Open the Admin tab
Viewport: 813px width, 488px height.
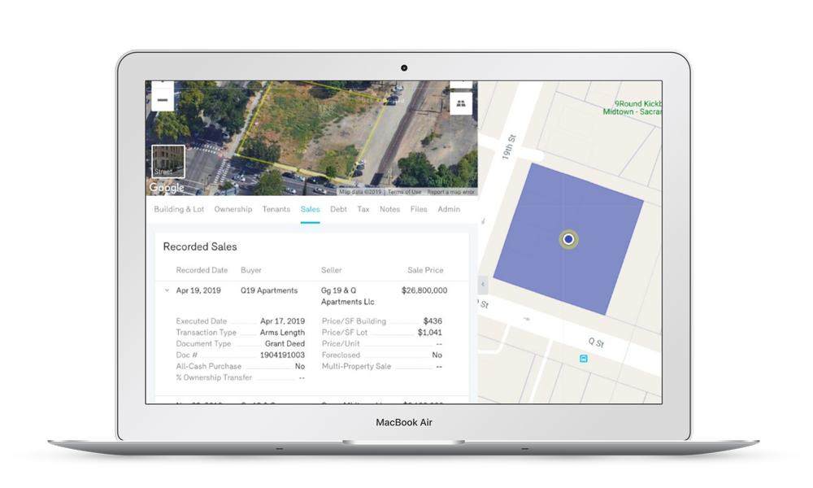coord(449,209)
